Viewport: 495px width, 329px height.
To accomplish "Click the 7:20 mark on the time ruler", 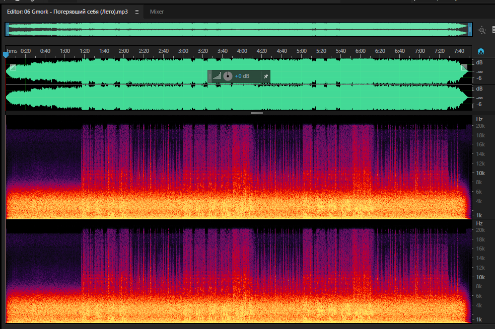I will 440,51.
